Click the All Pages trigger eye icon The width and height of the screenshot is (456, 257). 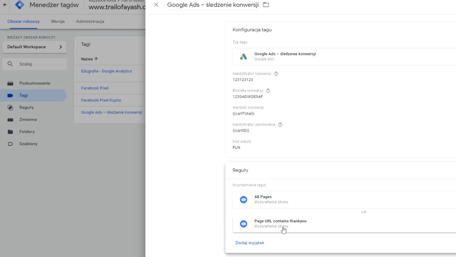[x=244, y=200]
